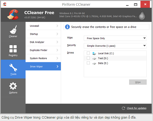Click the Check for updates link
Viewport: 153px width, 121px height.
[137, 108]
